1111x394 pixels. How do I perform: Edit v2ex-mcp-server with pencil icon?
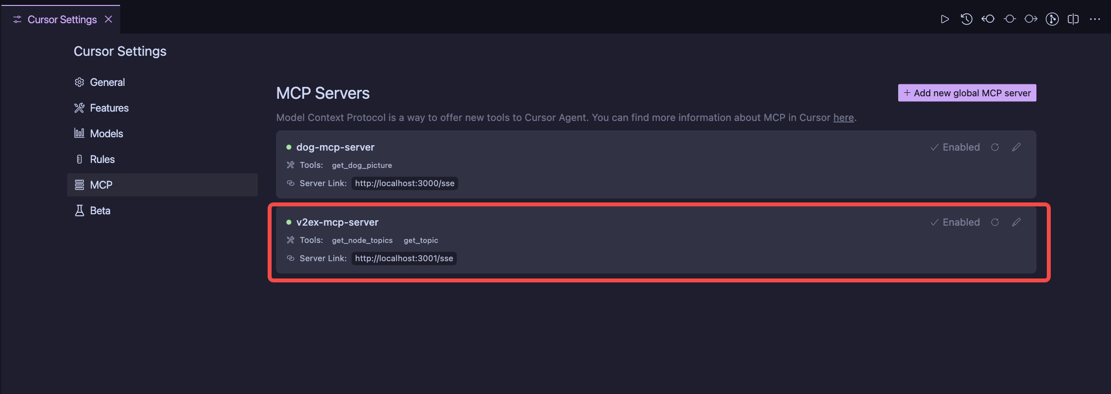pos(1016,222)
